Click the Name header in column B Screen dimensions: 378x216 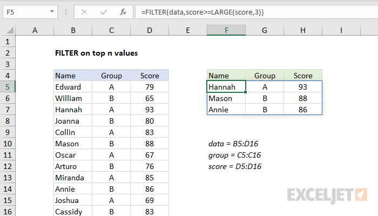[x=73, y=76]
